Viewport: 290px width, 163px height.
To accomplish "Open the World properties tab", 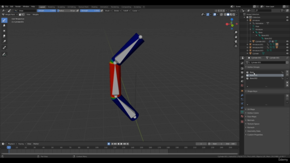I will pos(242,86).
